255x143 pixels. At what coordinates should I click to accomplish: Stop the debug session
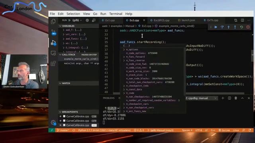[248, 27]
